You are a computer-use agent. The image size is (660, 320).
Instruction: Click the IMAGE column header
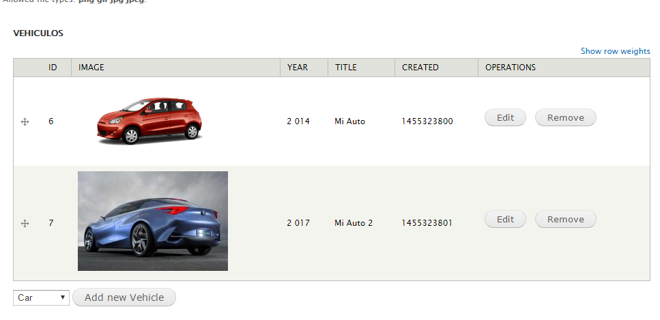(x=91, y=68)
